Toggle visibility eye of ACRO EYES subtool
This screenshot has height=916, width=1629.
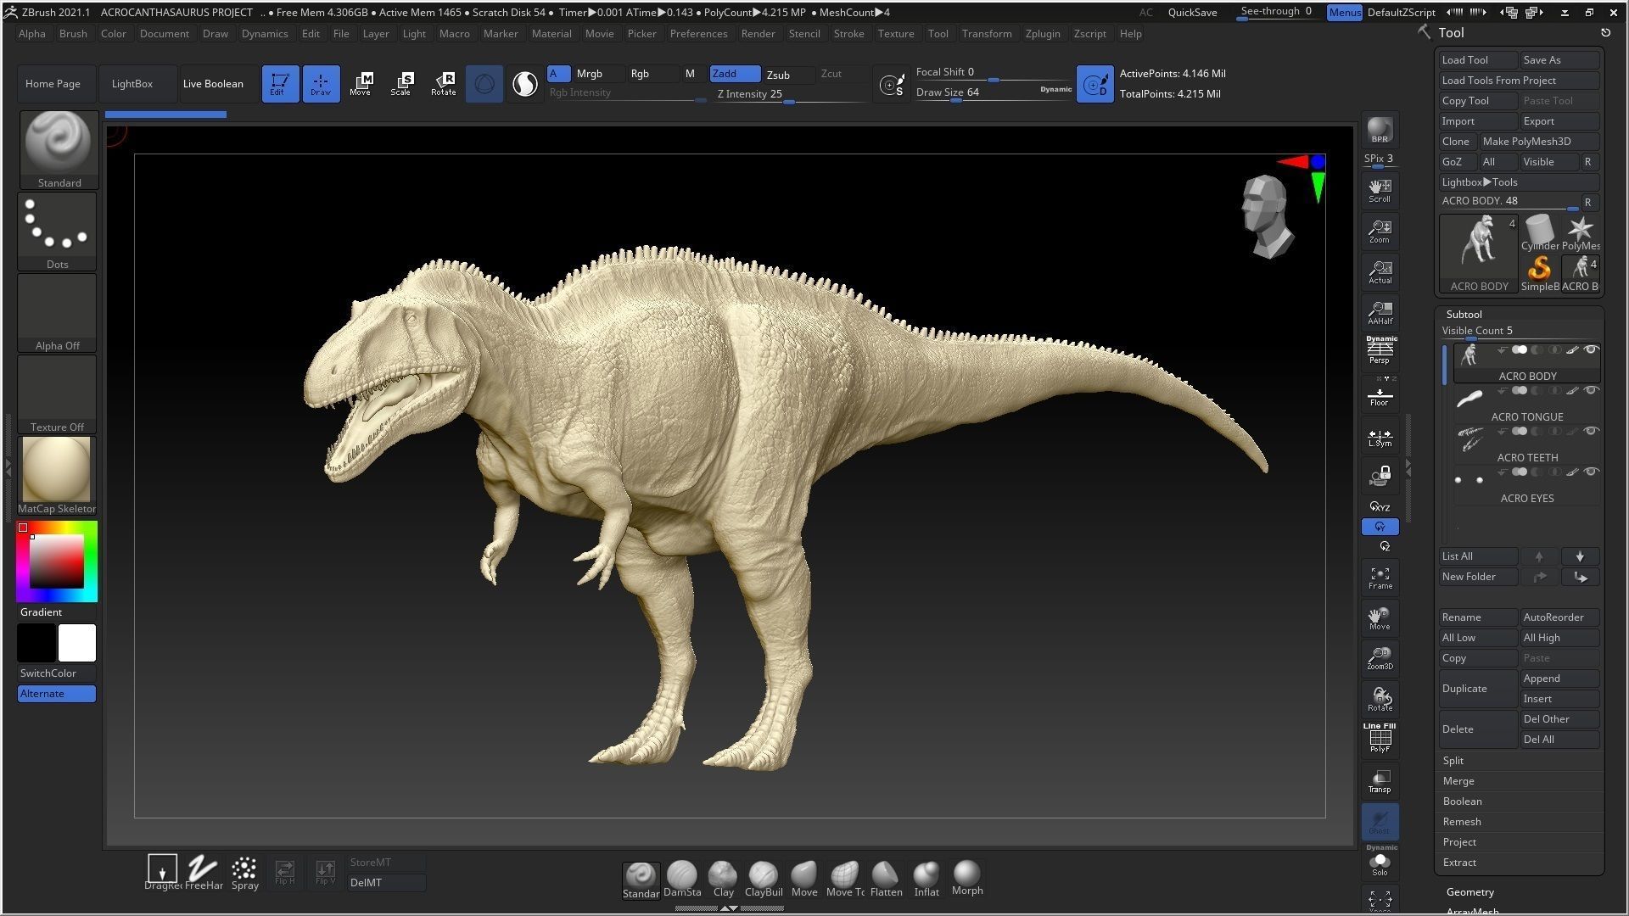tap(1591, 472)
